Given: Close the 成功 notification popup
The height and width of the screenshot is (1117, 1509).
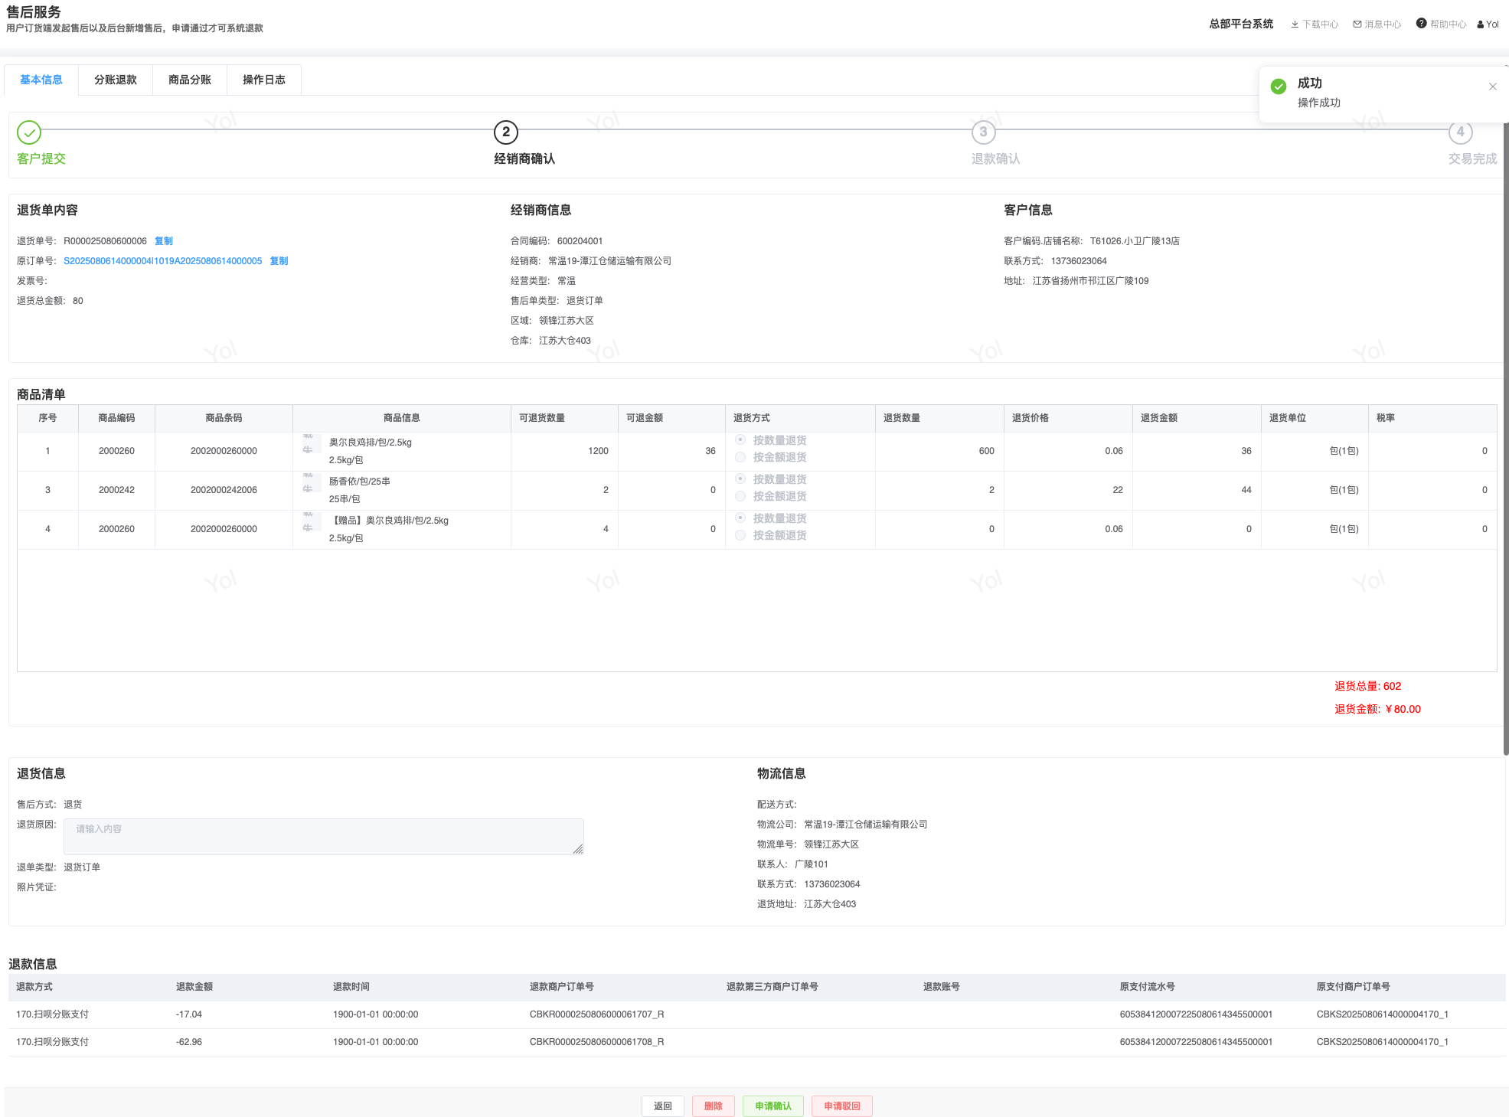Looking at the screenshot, I should coord(1492,87).
